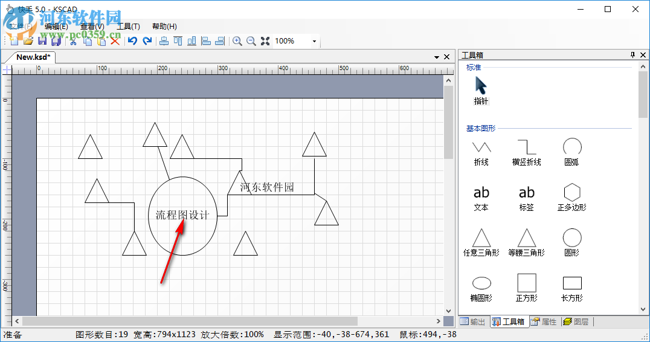
Task: Click the canvas vertical scrollbar down arrow
Action: coord(448,311)
